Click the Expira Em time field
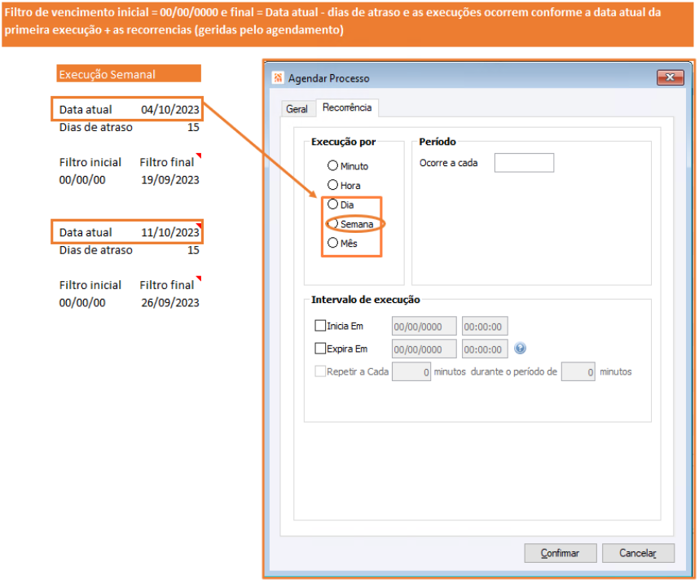 [x=486, y=349]
